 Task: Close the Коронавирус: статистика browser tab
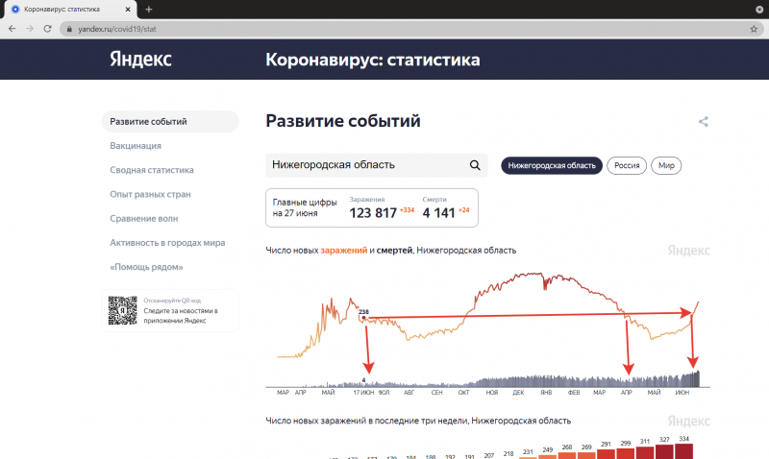coord(128,10)
